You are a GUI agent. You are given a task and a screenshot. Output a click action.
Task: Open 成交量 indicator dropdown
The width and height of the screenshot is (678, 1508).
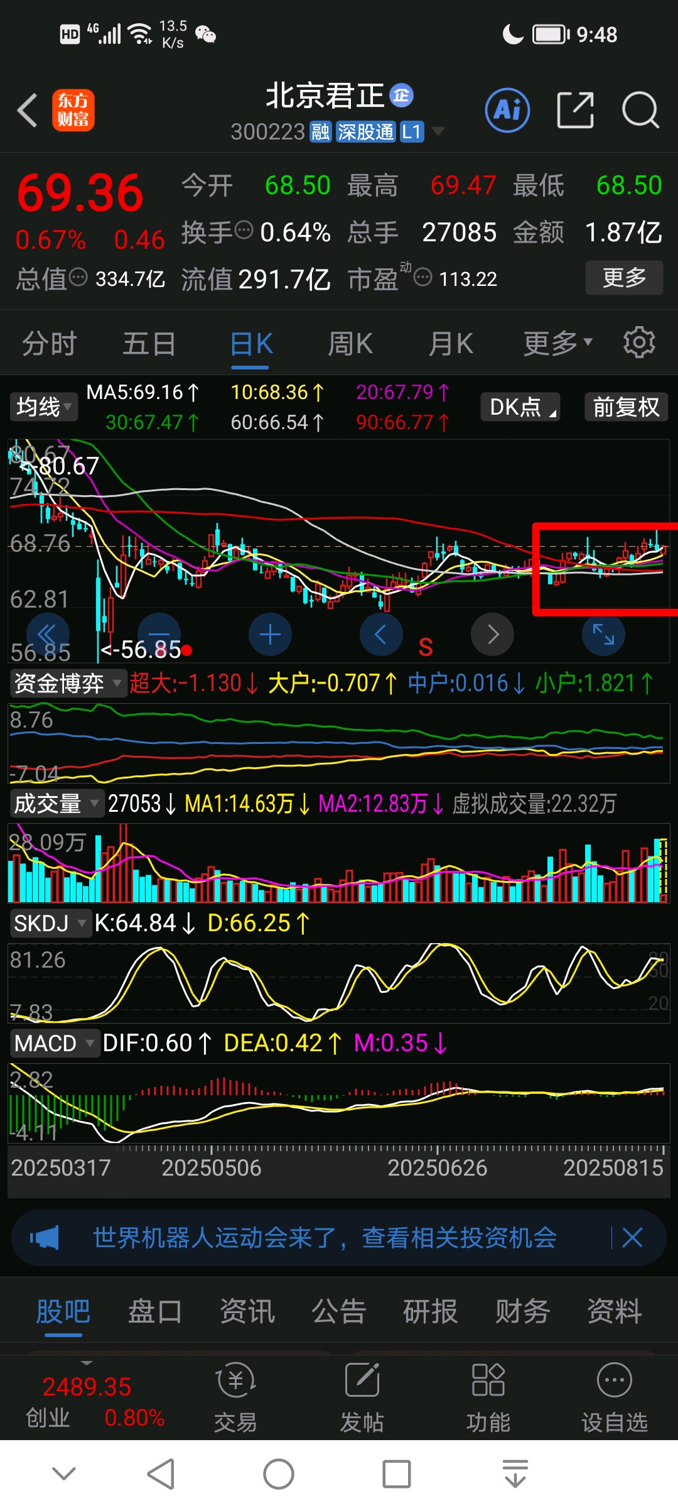pyautogui.click(x=56, y=804)
